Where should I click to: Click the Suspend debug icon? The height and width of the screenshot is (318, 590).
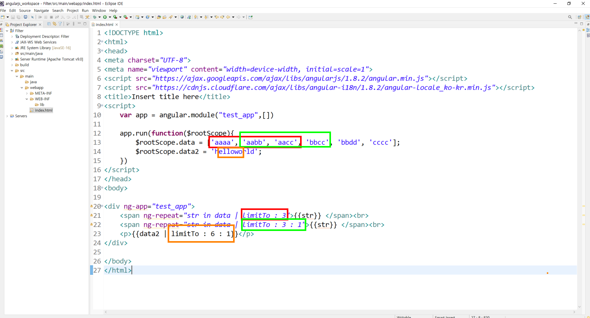pyautogui.click(x=46, y=17)
